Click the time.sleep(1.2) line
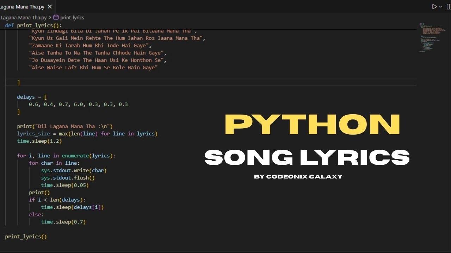Screen dimensions: 451x253 click(x=39, y=141)
